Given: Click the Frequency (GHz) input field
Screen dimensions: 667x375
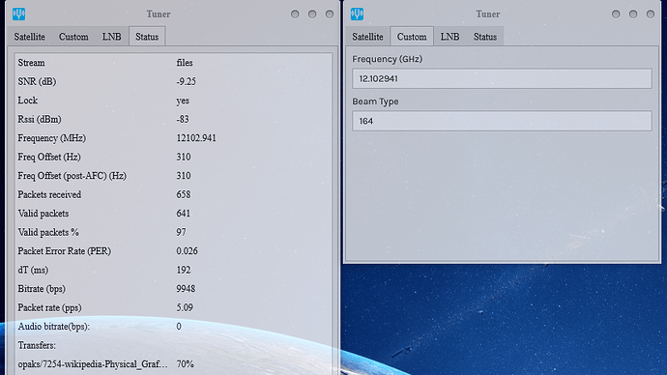Looking at the screenshot, I should 502,78.
